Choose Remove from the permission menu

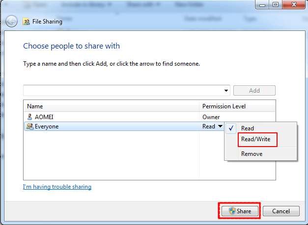click(x=252, y=154)
